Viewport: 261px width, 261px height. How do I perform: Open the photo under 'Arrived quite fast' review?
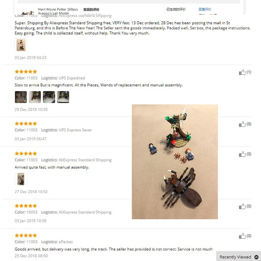21,179
